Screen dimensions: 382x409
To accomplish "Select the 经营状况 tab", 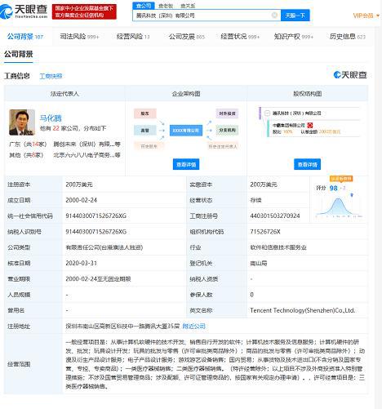I will tap(240, 37).
